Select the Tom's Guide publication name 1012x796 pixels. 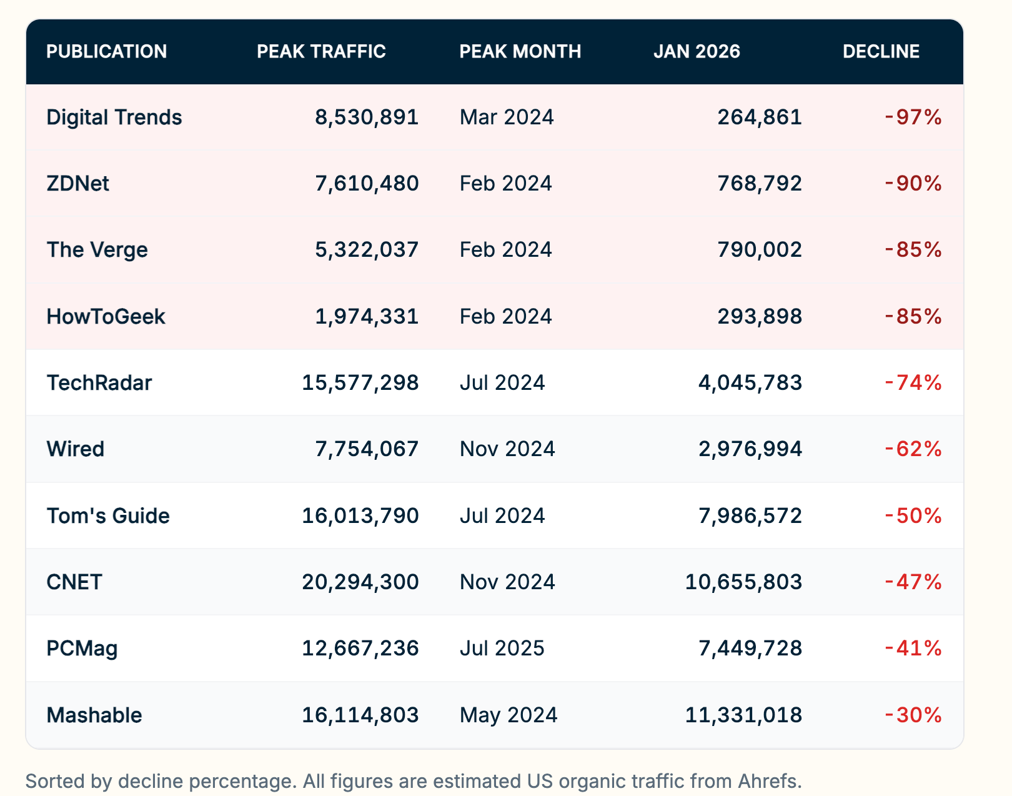click(x=108, y=516)
